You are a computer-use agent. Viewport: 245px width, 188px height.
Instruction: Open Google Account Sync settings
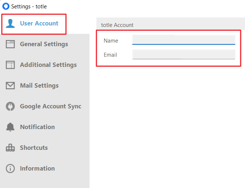point(45,106)
